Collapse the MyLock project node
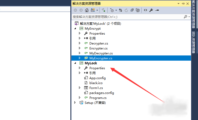 click(x=75, y=63)
